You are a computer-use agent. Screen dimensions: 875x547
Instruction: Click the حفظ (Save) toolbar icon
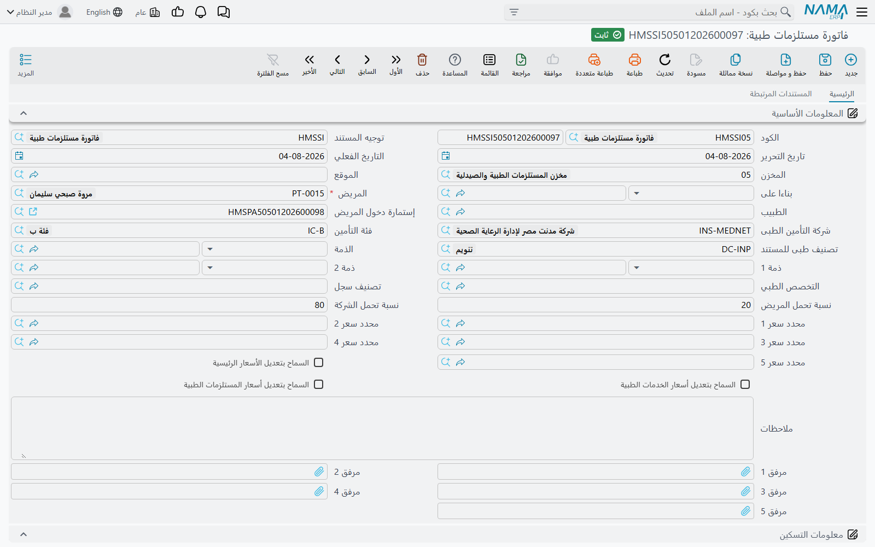(825, 60)
